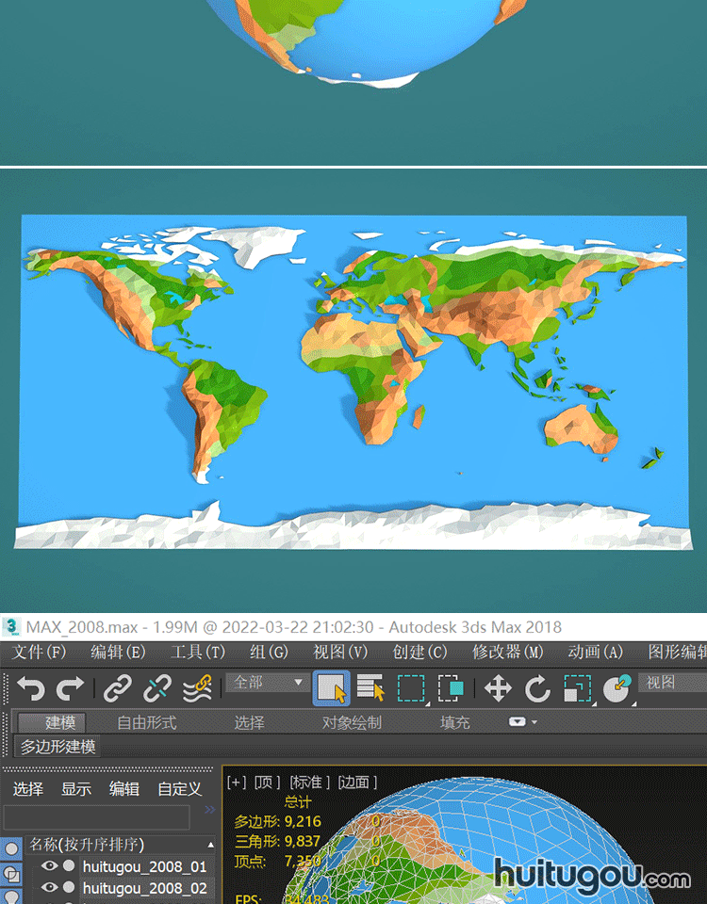Choose the Select and Rotate tool

pyautogui.click(x=537, y=688)
